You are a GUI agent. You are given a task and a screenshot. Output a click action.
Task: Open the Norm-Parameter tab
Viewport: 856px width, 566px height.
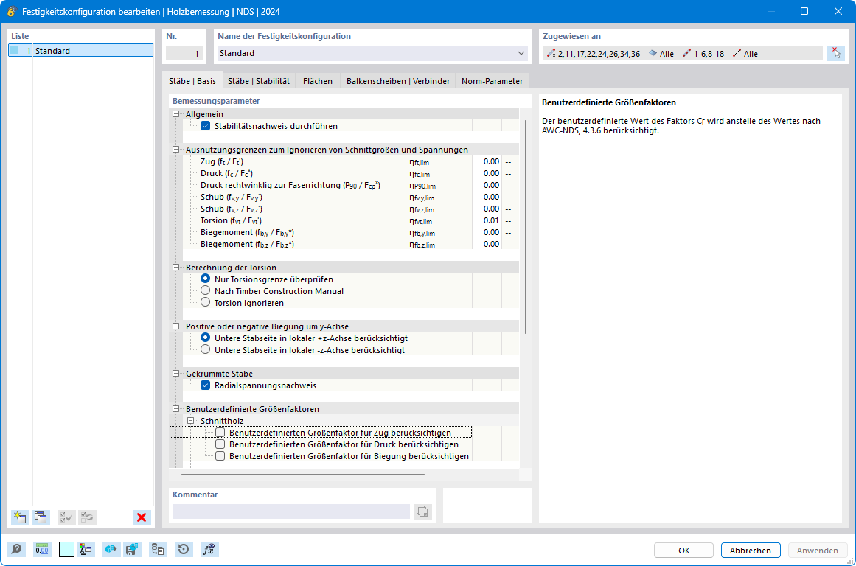click(x=492, y=81)
